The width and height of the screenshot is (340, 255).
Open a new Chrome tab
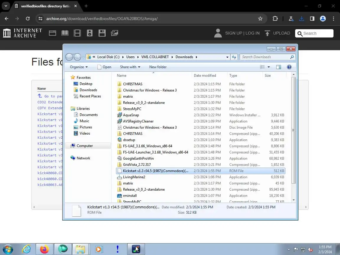point(86,6)
